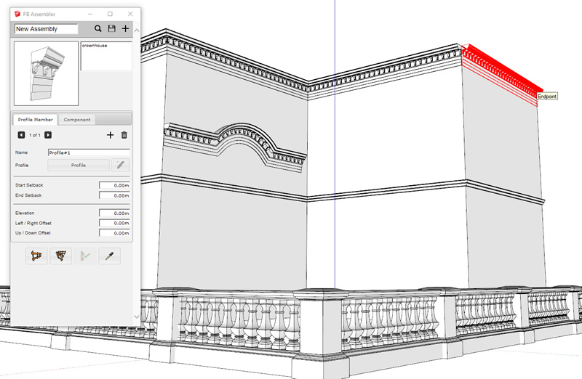Click the scroll up arrow of the panel
Image resolution: width=582 pixels, height=379 pixels.
(x=137, y=30)
